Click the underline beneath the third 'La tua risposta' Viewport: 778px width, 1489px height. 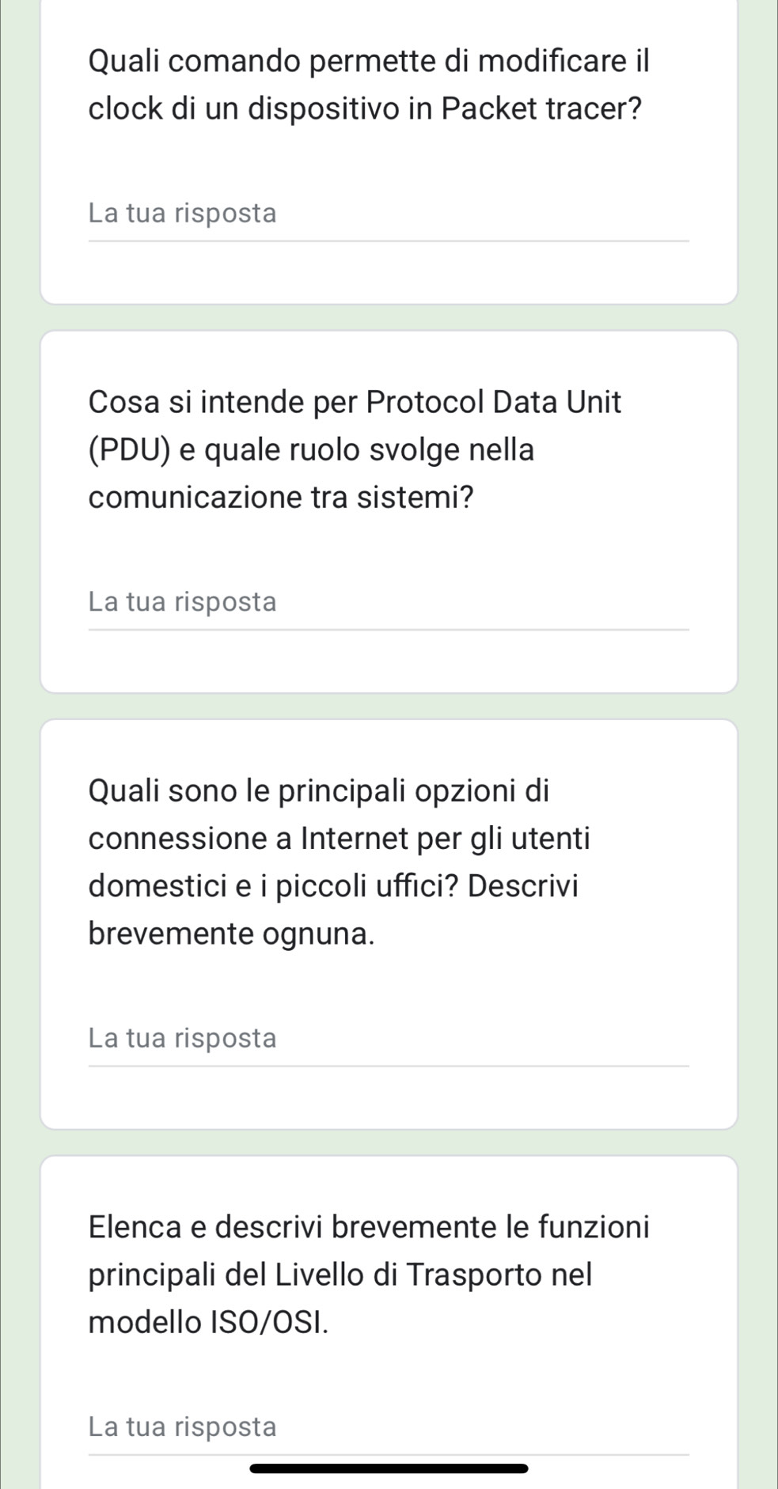(x=388, y=1065)
